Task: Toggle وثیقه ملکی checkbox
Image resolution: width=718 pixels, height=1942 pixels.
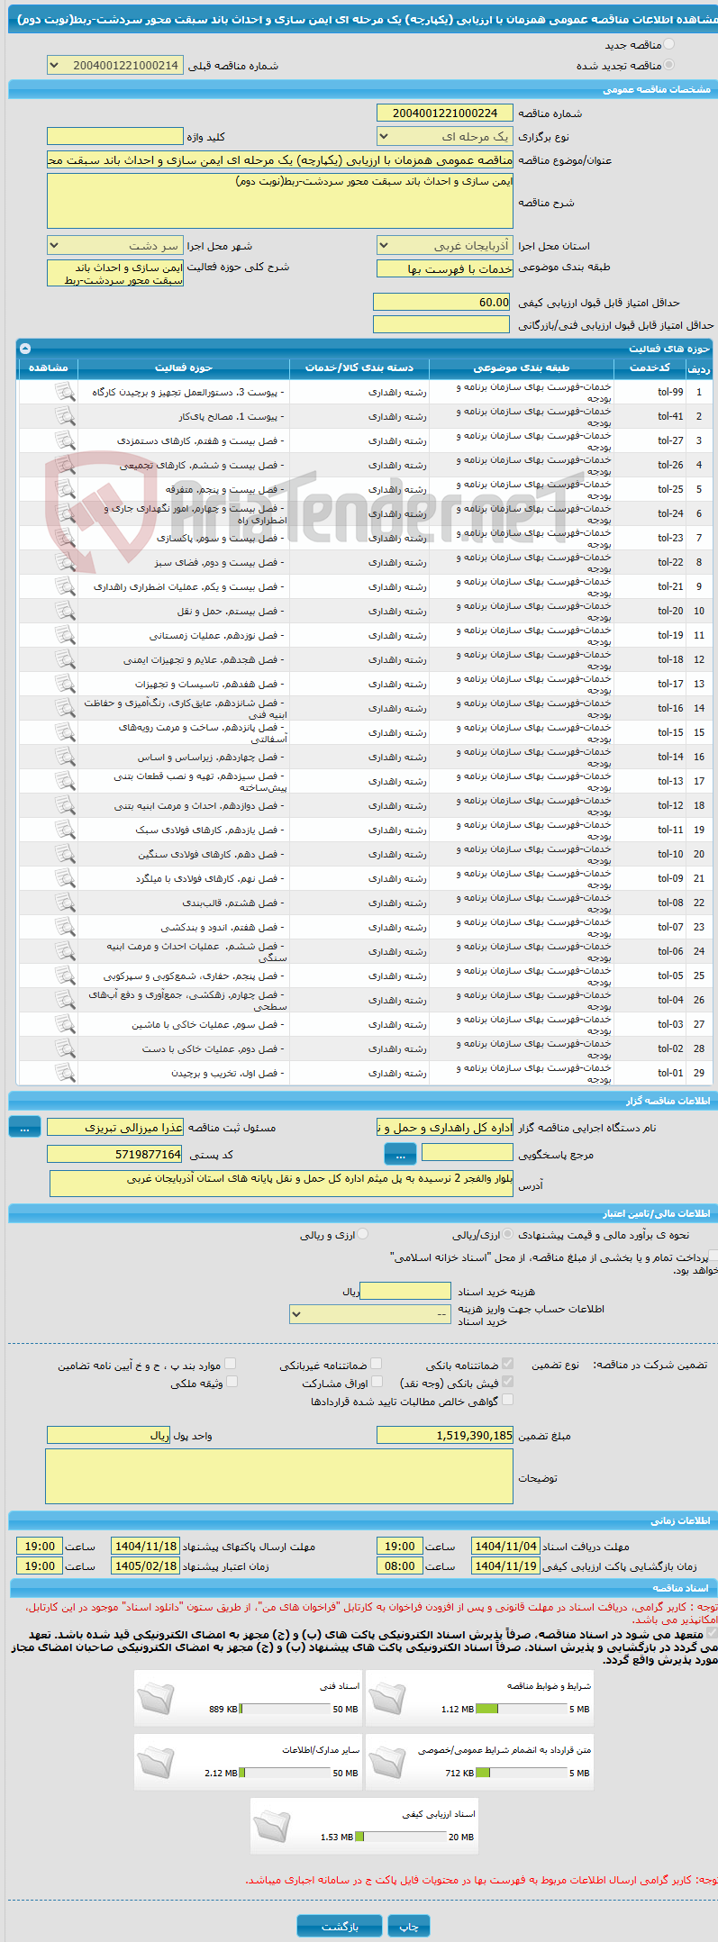Action: (x=231, y=1382)
